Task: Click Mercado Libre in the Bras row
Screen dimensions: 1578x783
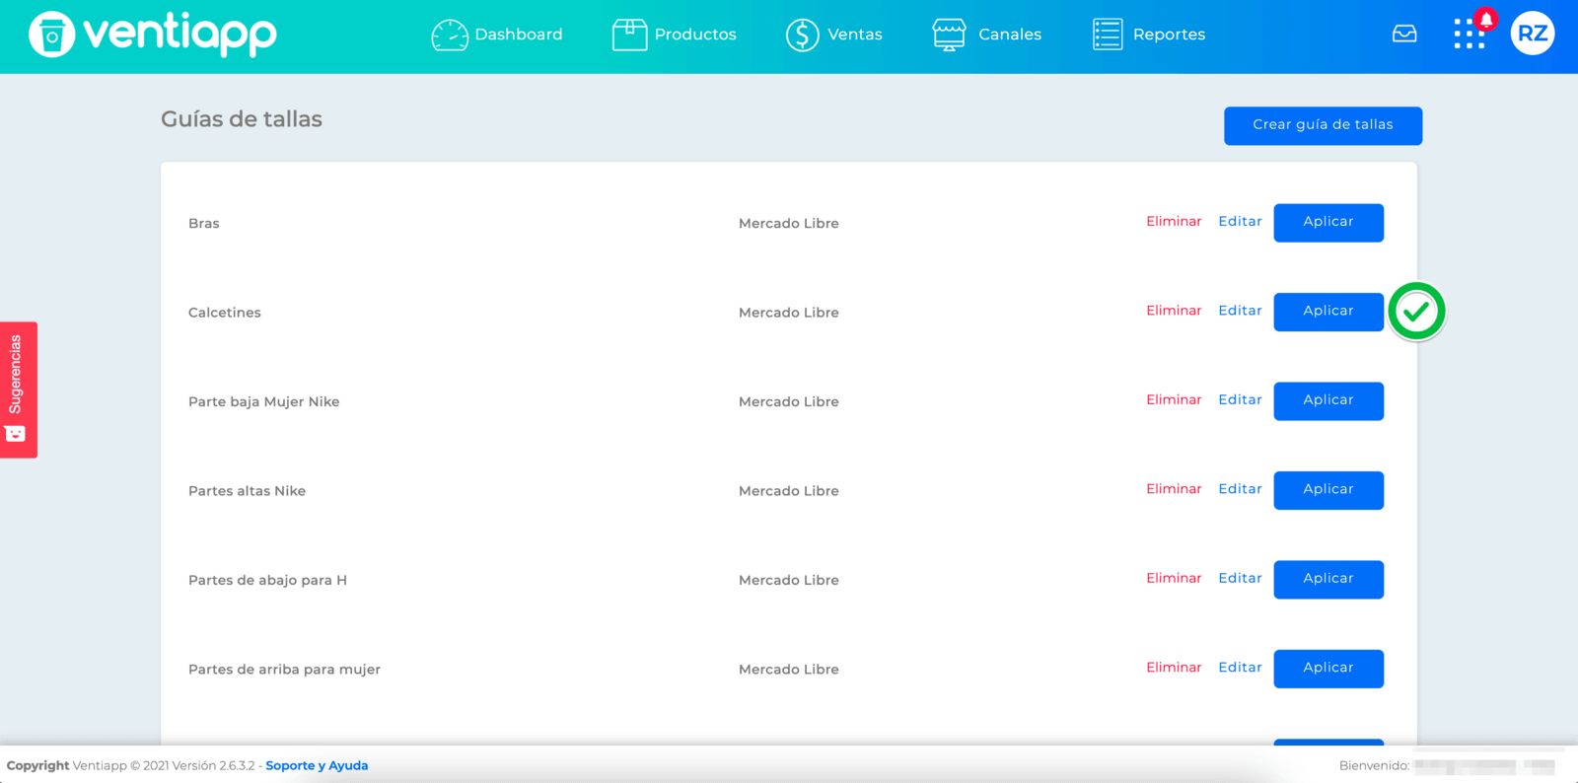Action: click(789, 224)
